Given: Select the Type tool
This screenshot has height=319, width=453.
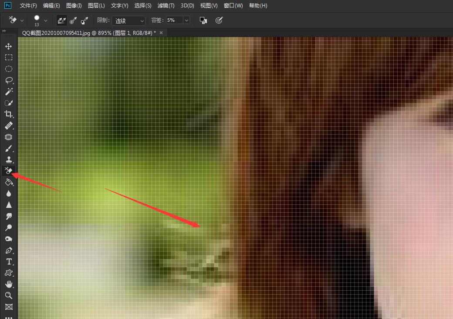Looking at the screenshot, I should click(9, 261).
